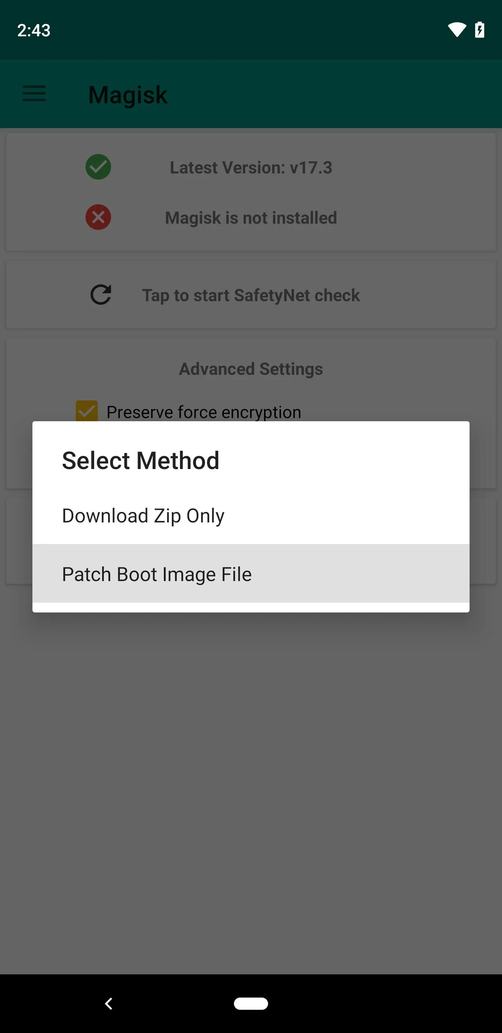Tap the home pill navigation button
502x1033 pixels.
[251, 1003]
